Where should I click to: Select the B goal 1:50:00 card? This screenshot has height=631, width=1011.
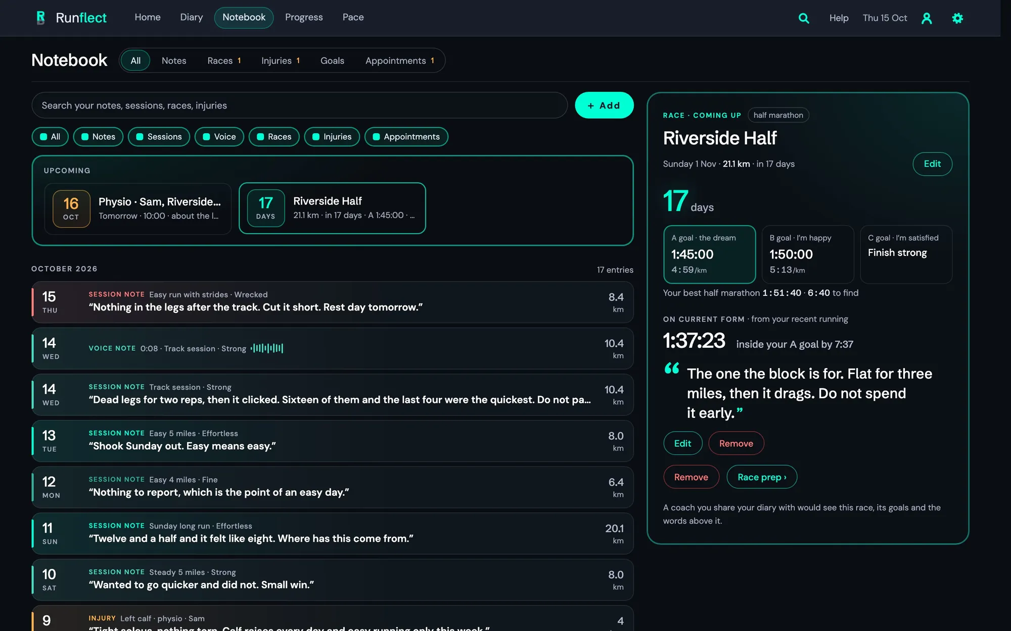(x=807, y=254)
